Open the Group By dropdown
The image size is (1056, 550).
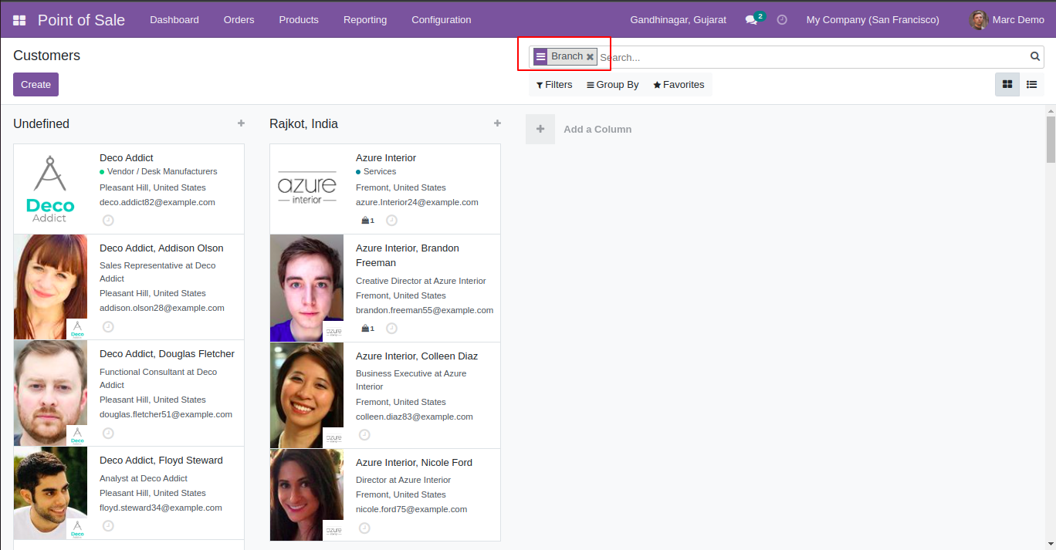tap(613, 85)
